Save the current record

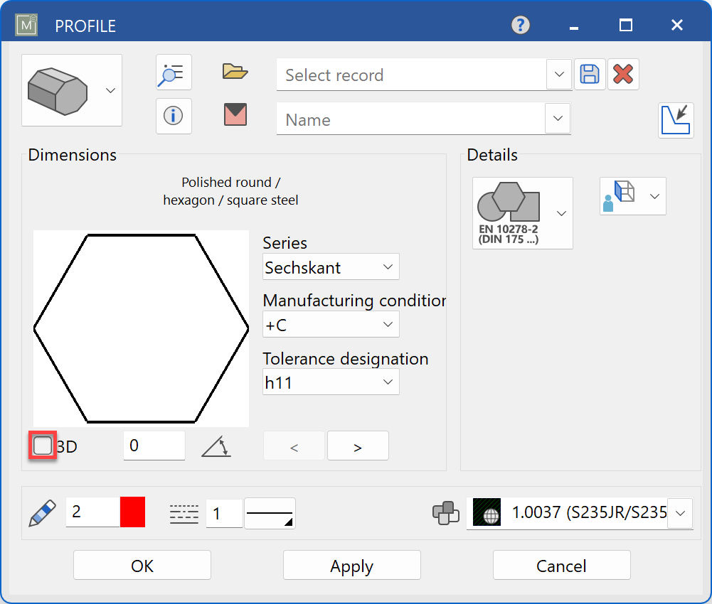coord(590,74)
